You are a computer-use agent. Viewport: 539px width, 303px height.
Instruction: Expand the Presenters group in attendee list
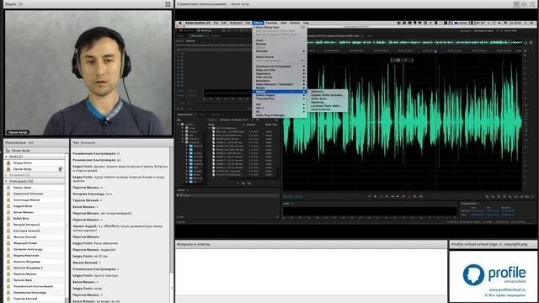tap(6, 175)
